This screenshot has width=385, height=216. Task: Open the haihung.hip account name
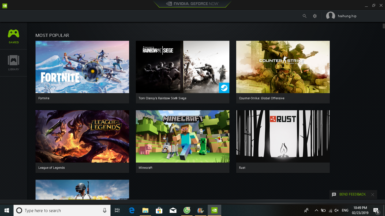point(347,16)
